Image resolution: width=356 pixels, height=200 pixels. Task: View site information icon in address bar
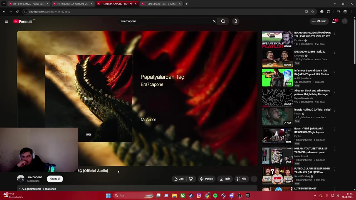(25, 12)
